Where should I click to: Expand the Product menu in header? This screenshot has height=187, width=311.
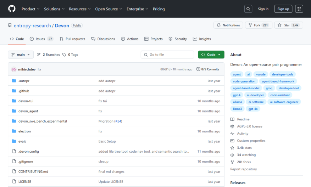pos(30,9)
